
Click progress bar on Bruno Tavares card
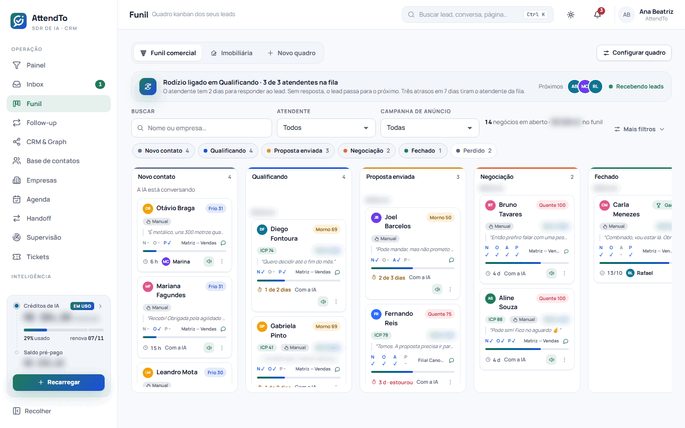tap(527, 263)
